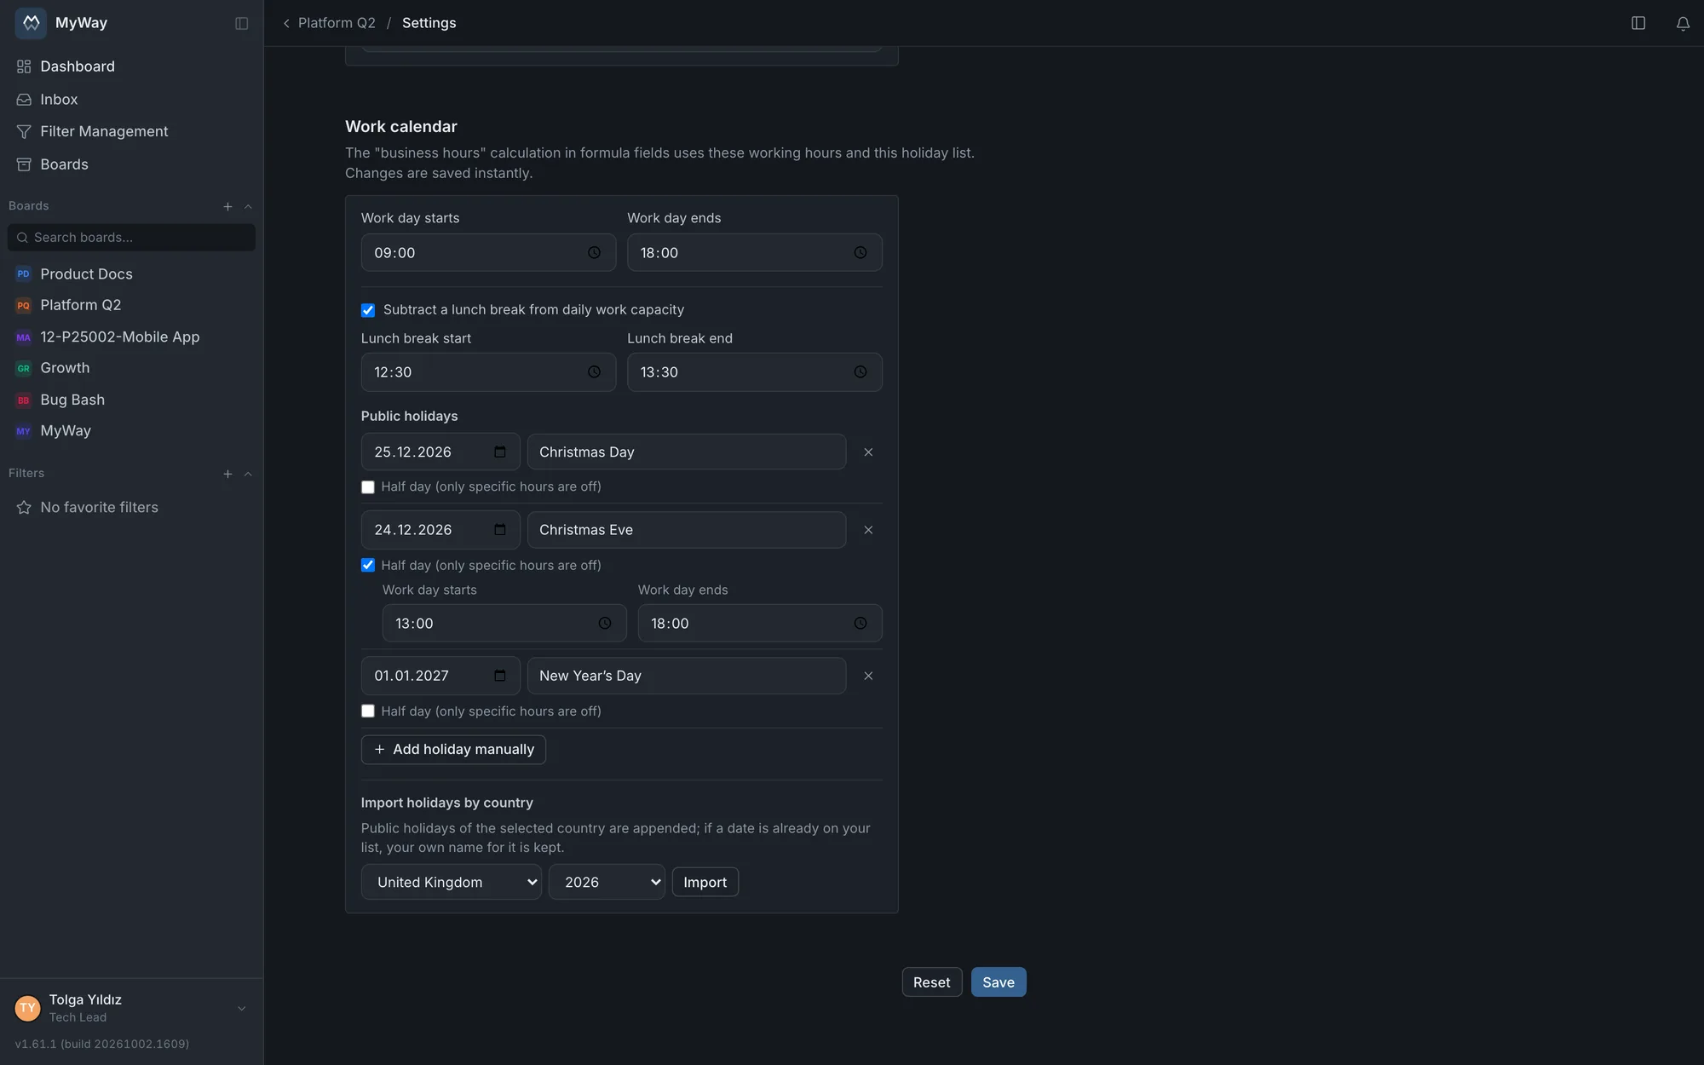The height and width of the screenshot is (1065, 1704).
Task: Click Add holiday manually
Action: point(453,750)
